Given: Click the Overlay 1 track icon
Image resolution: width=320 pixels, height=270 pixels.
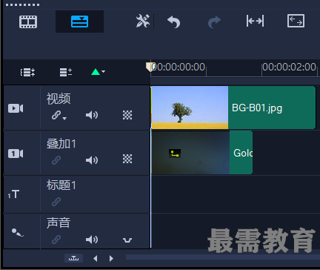Looking at the screenshot, I should [16, 154].
